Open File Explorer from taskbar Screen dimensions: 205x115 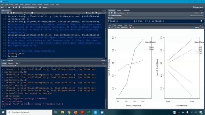coord(62,112)
